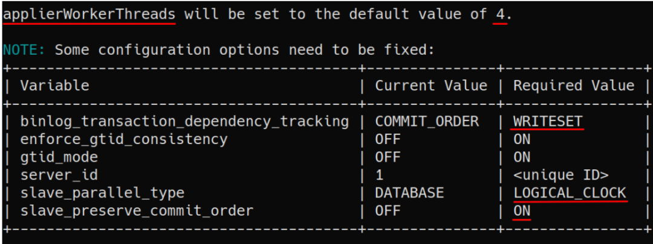The width and height of the screenshot is (653, 244).
Task: Click the ON required value for gtid_mode
Action: pyautogui.click(x=522, y=157)
